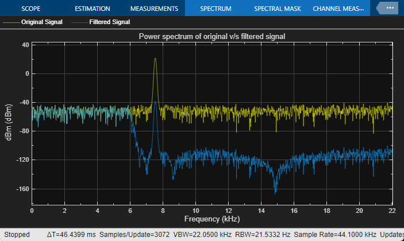Open the SPECTRAL MASK tab

click(278, 9)
